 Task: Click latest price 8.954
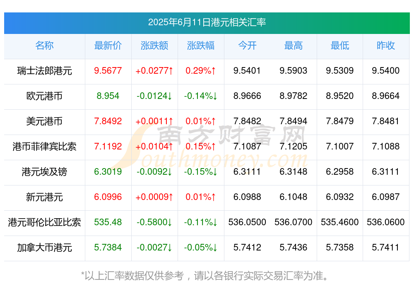108,96
